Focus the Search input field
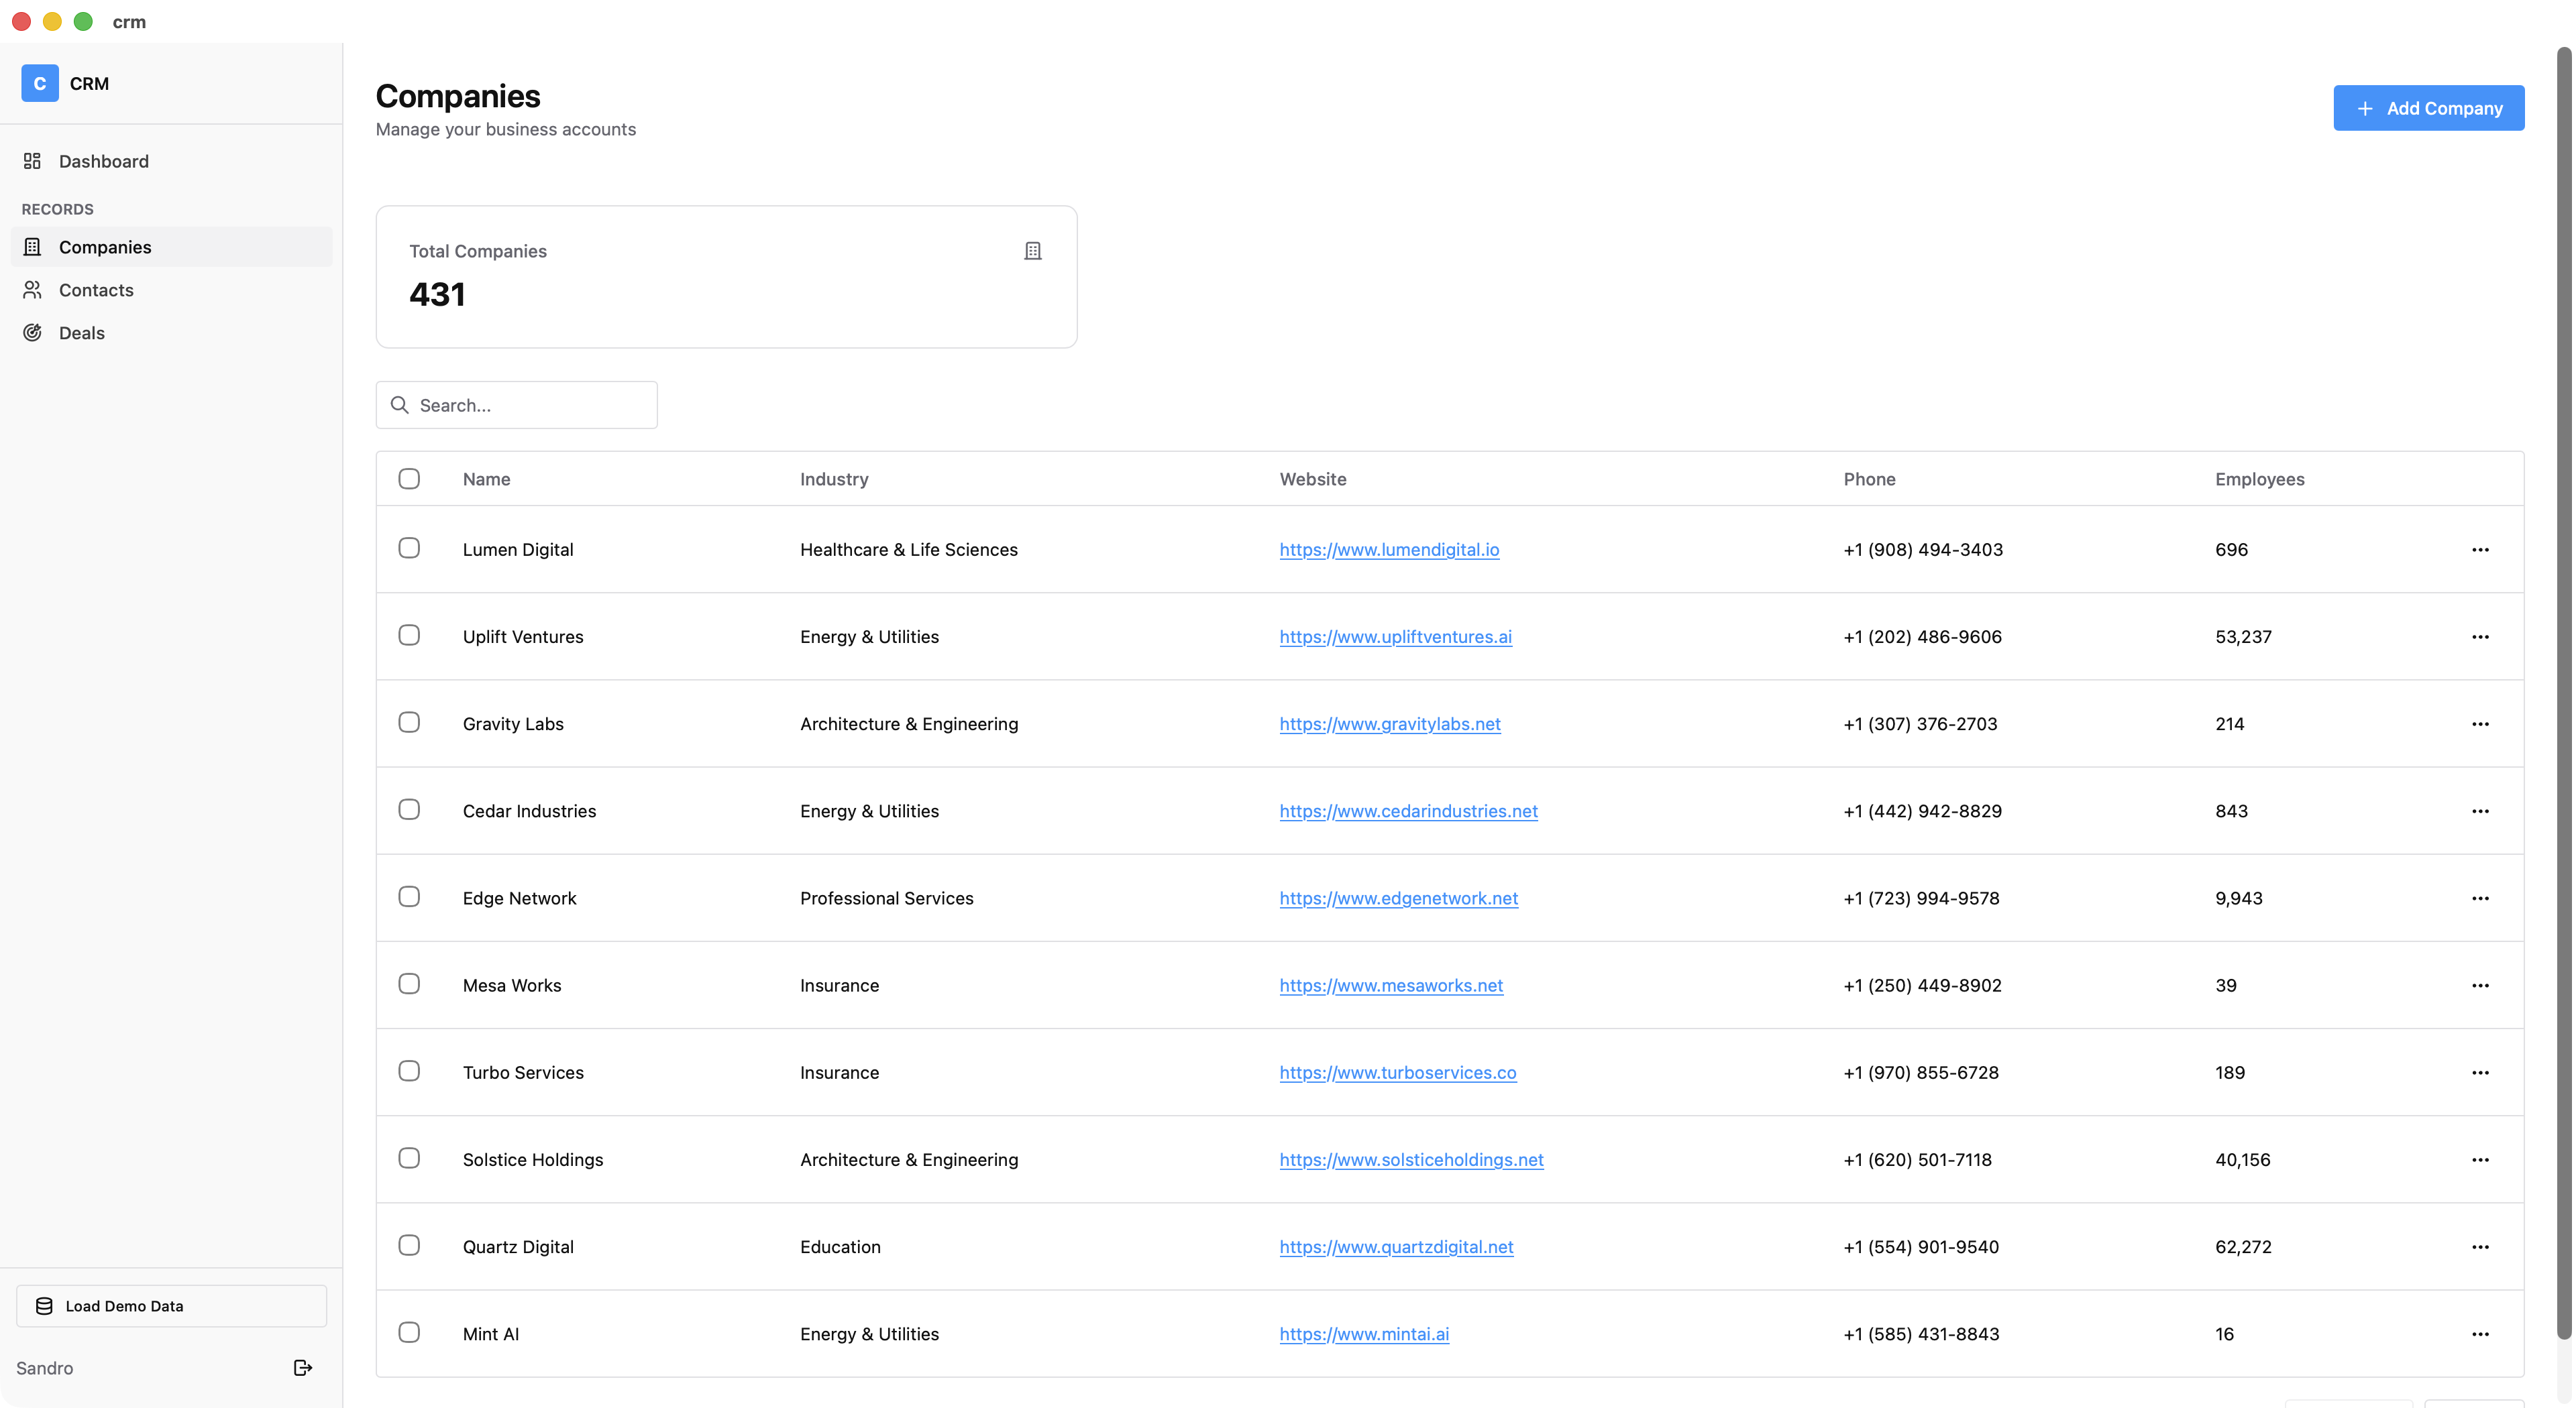Screen dimensions: 2576x1408 [x=530, y=405]
